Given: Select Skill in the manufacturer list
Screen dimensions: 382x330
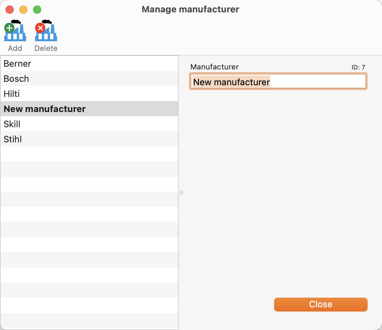Looking at the screenshot, I should [89, 124].
